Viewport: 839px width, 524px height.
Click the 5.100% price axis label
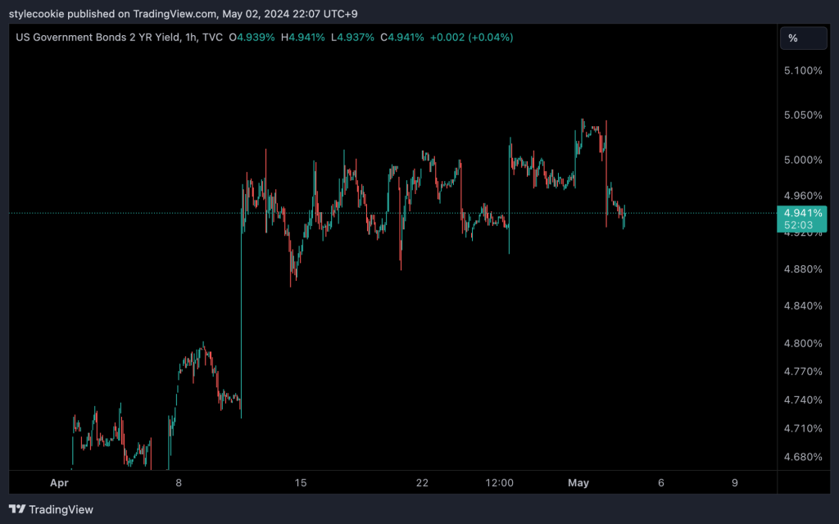[802, 70]
